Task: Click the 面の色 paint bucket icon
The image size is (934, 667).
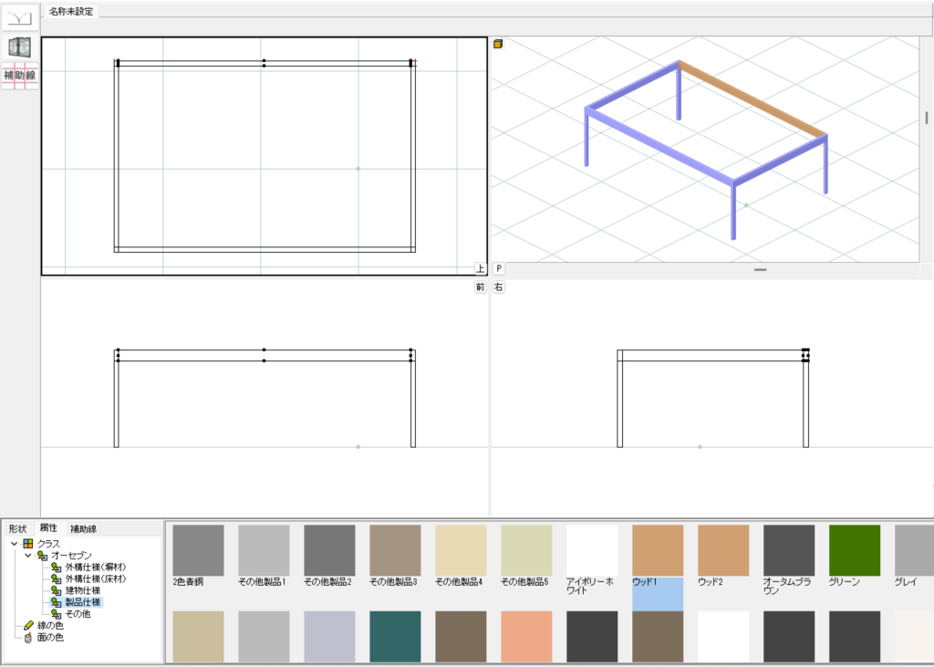Action: tap(28, 638)
